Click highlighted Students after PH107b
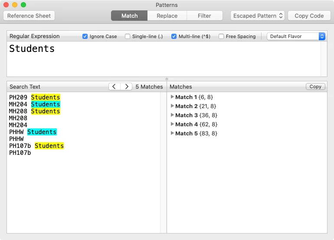The width and height of the screenshot is (334, 240). click(x=49, y=146)
